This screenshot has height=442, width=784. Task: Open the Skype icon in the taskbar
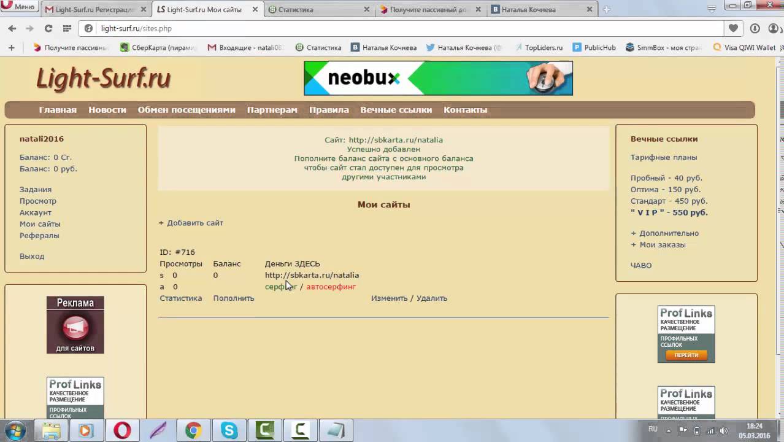tap(229, 430)
